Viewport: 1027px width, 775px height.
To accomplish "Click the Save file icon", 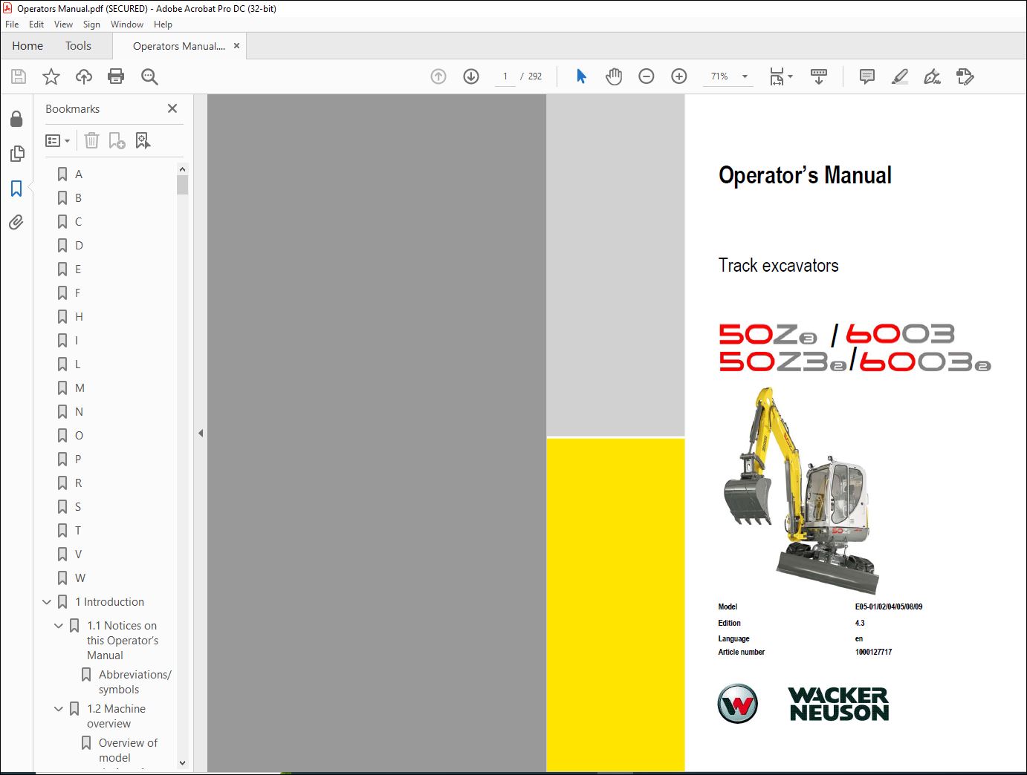I will (x=19, y=76).
